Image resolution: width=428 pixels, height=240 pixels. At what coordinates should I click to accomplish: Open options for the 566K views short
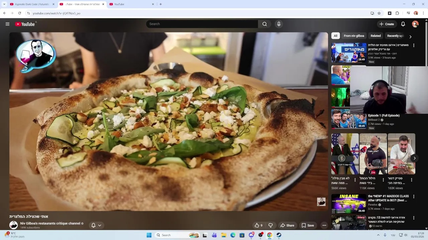355,180
